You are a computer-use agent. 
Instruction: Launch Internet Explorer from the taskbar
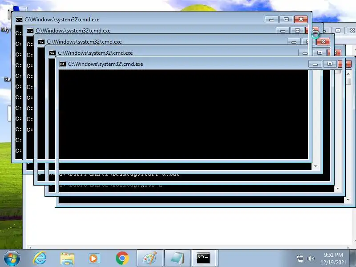(x=40, y=258)
